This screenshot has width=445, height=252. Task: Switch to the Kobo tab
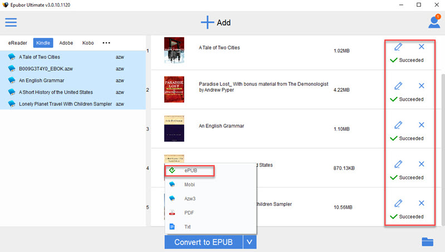[x=88, y=43]
